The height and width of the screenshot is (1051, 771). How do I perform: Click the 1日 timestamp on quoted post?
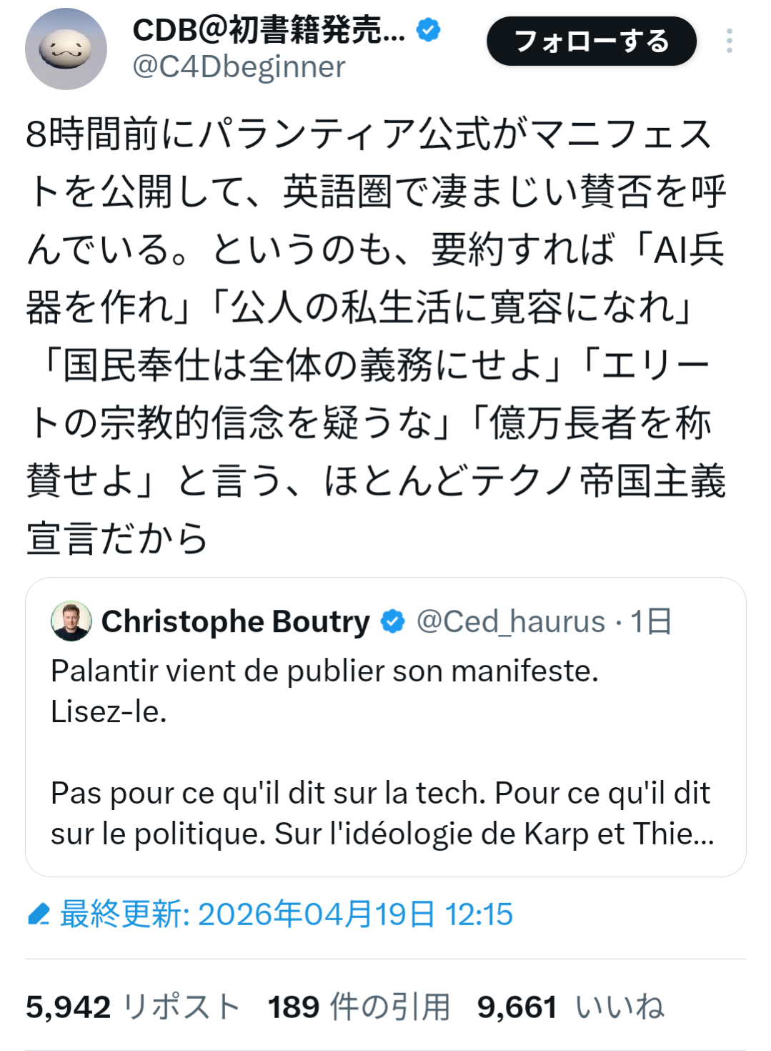point(651,621)
